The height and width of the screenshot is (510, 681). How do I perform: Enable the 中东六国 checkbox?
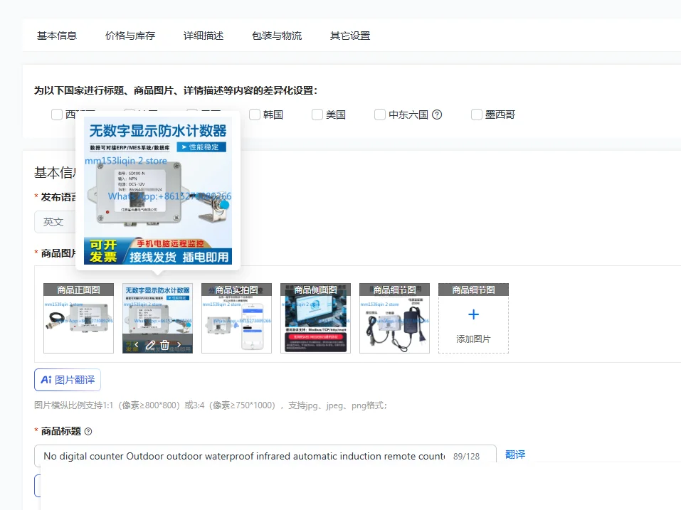click(x=380, y=115)
